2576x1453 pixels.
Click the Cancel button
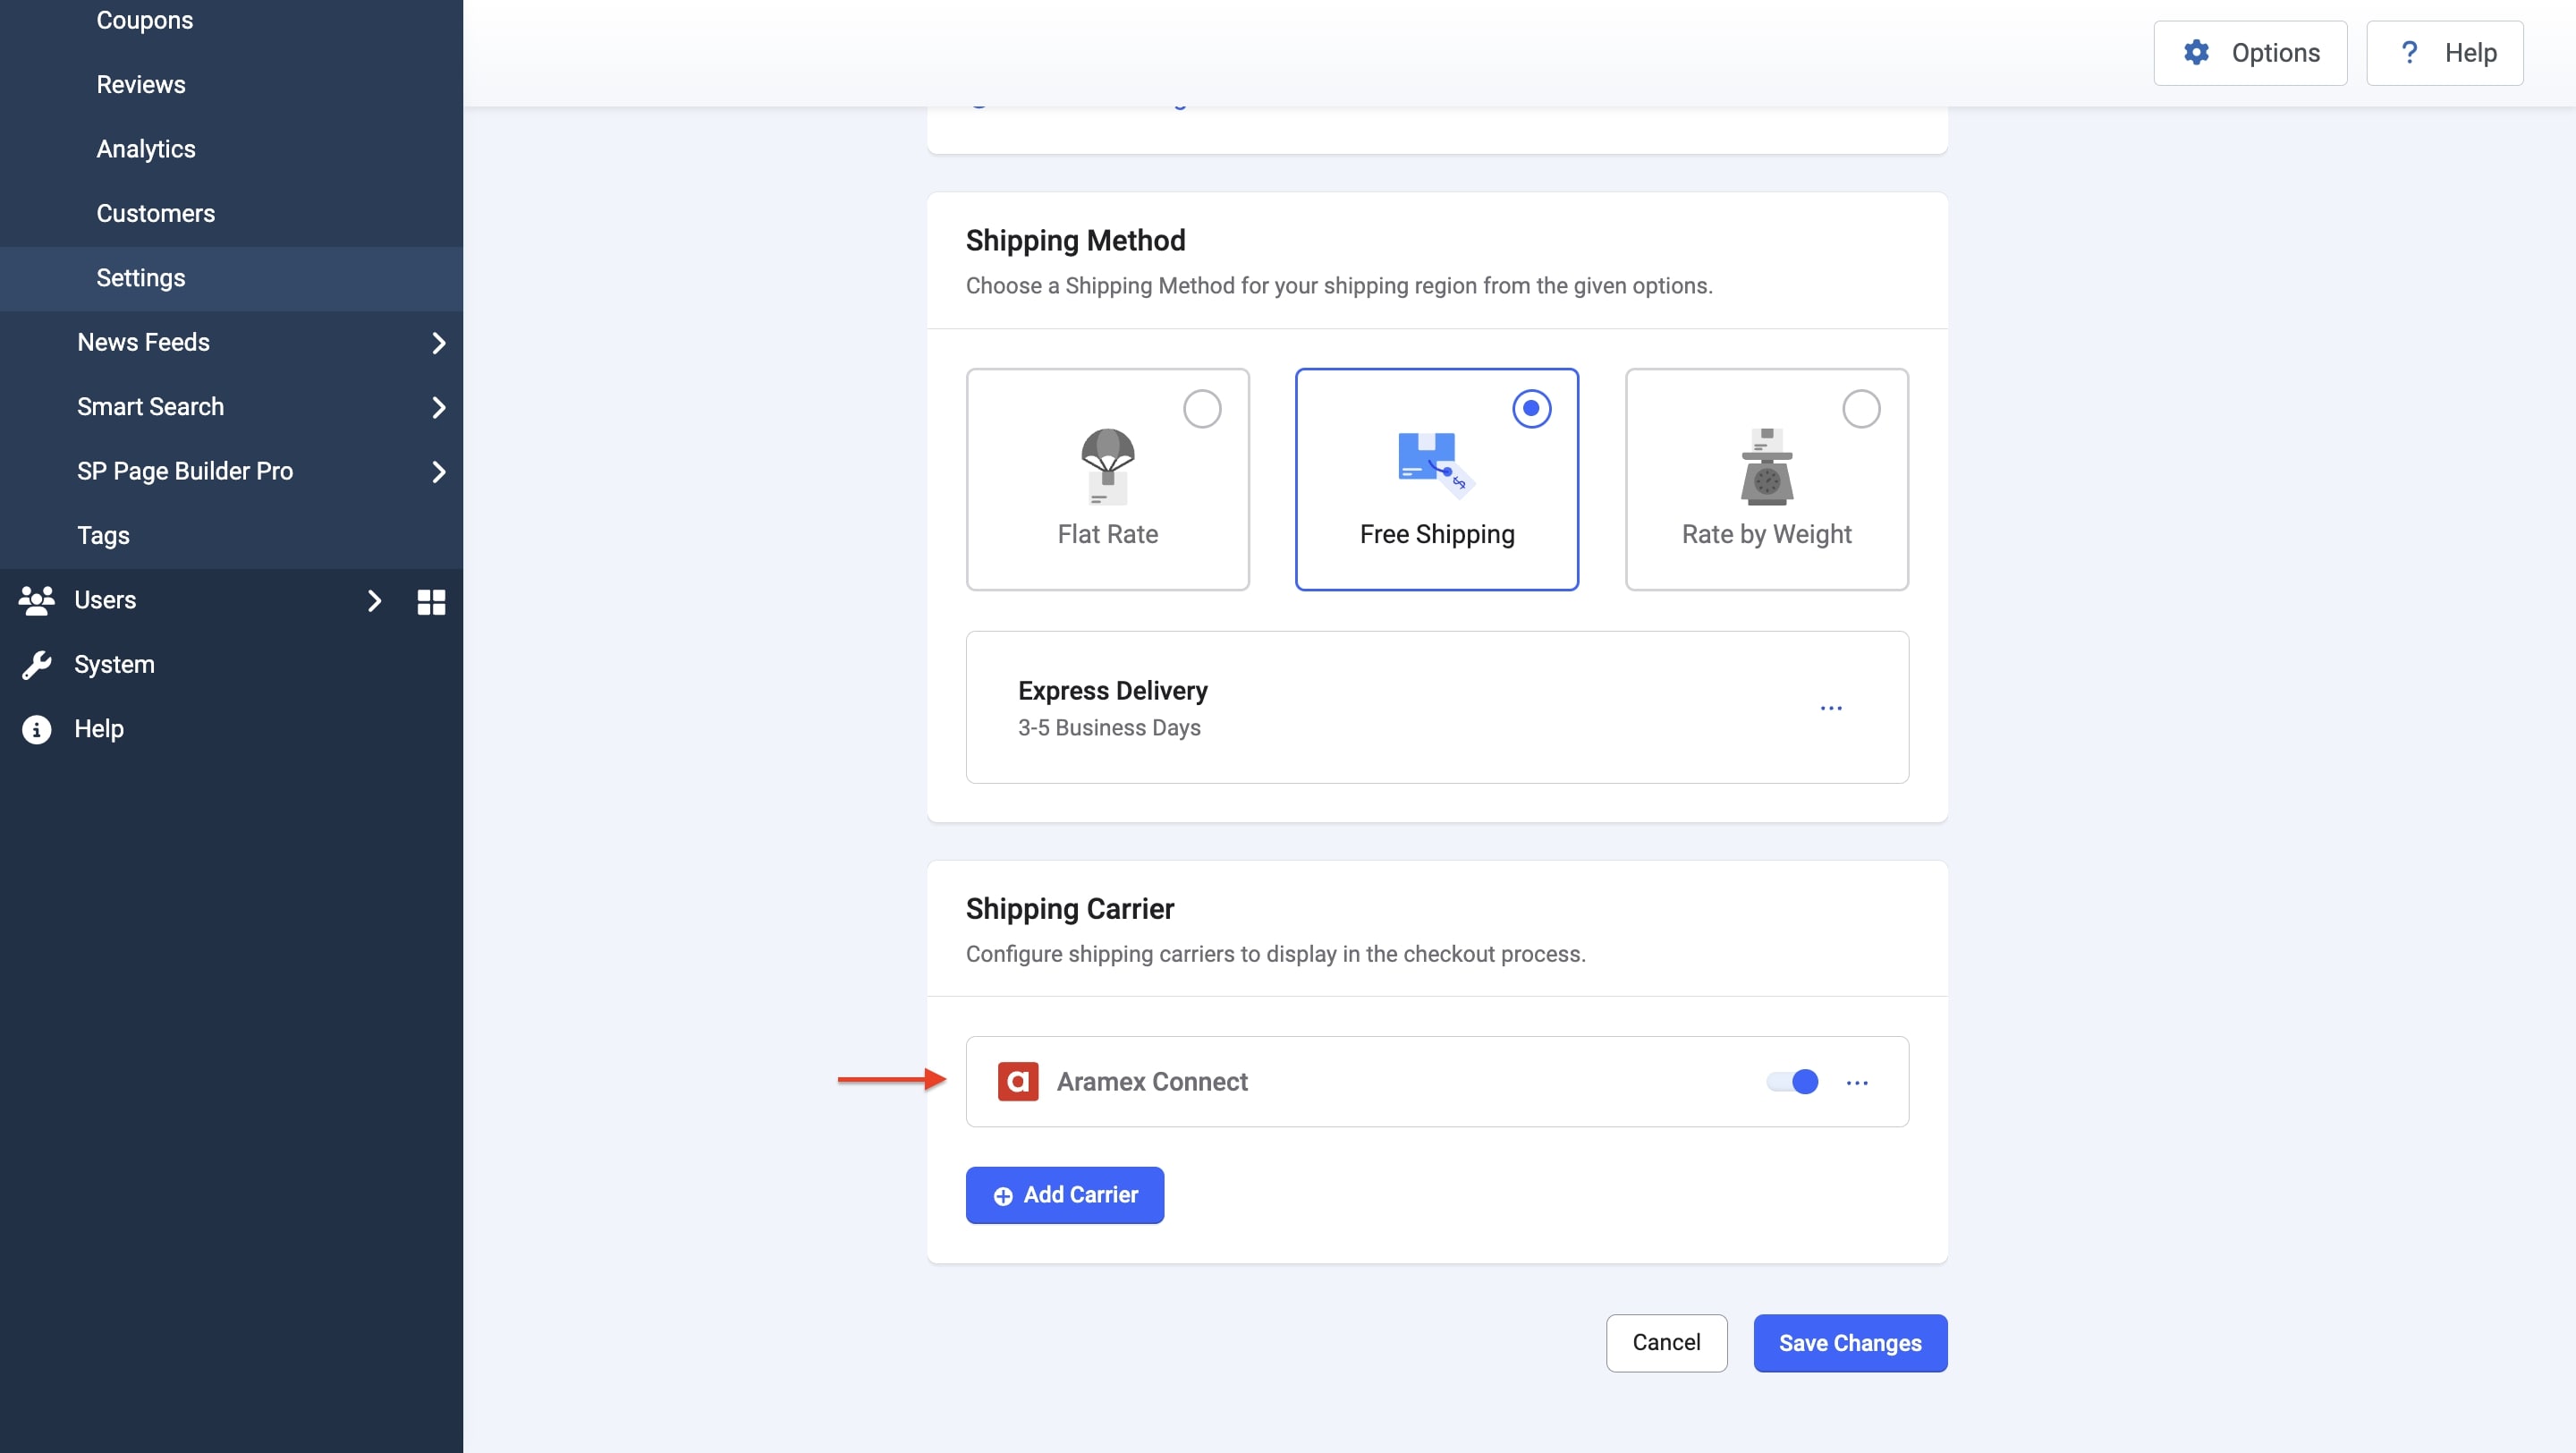(1665, 1343)
